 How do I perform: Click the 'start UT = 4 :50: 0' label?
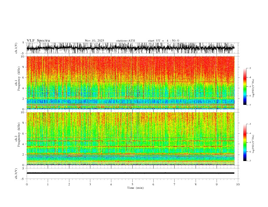coord(163,41)
